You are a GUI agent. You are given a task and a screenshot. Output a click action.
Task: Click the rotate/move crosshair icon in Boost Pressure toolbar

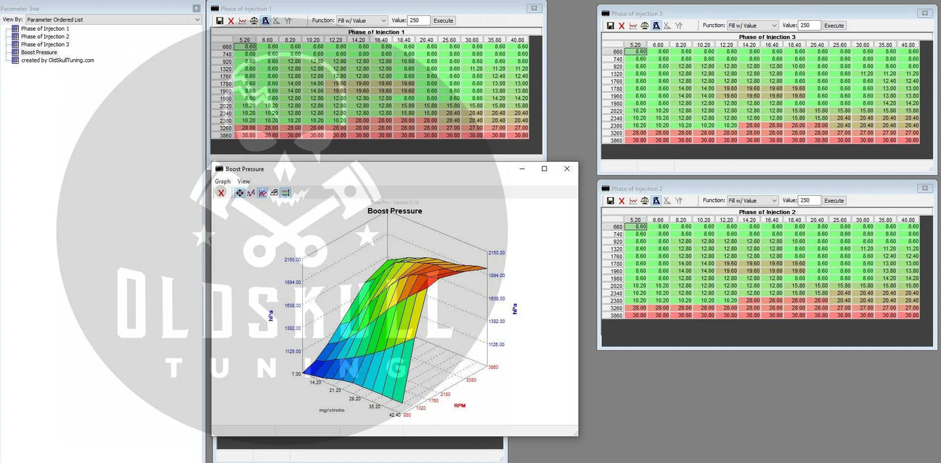tap(240, 193)
